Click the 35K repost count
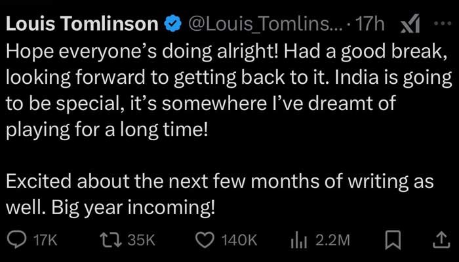459x262 pixels. [x=140, y=240]
